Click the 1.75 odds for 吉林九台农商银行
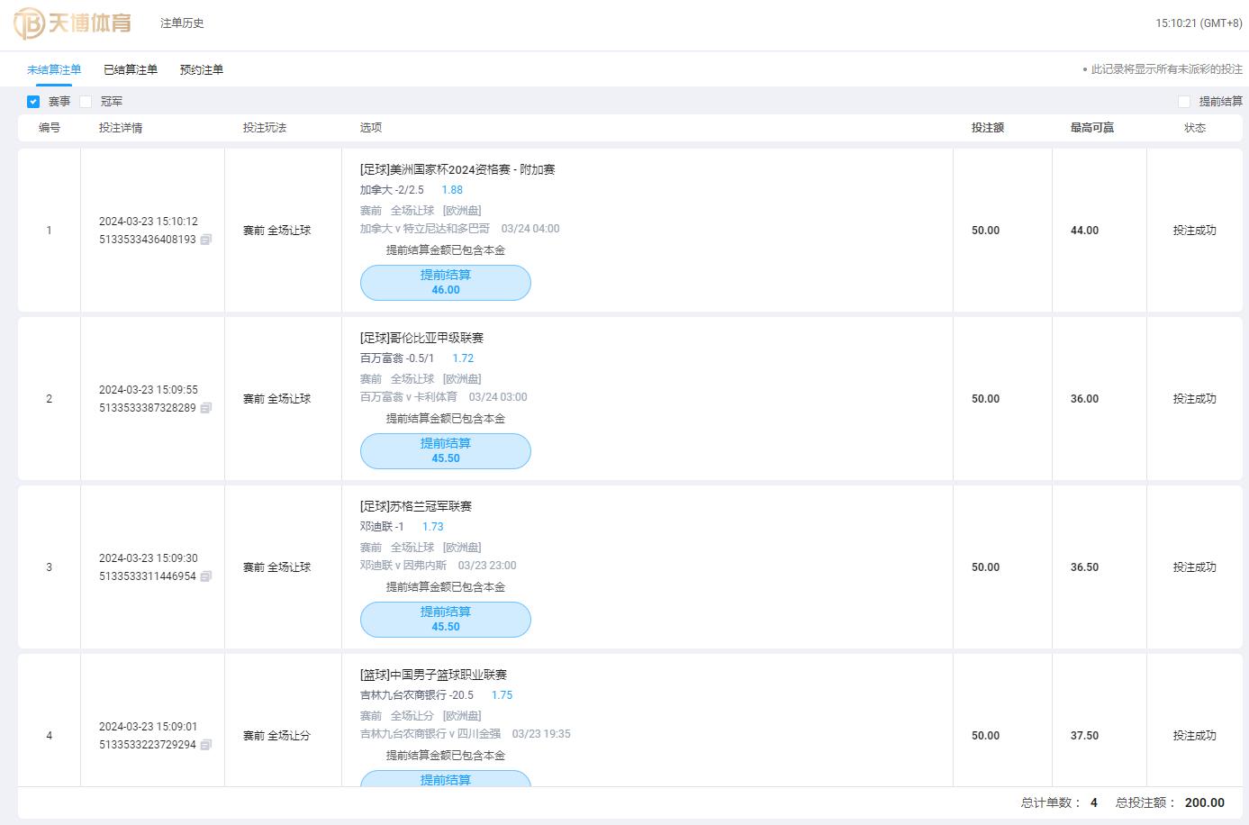 click(502, 695)
